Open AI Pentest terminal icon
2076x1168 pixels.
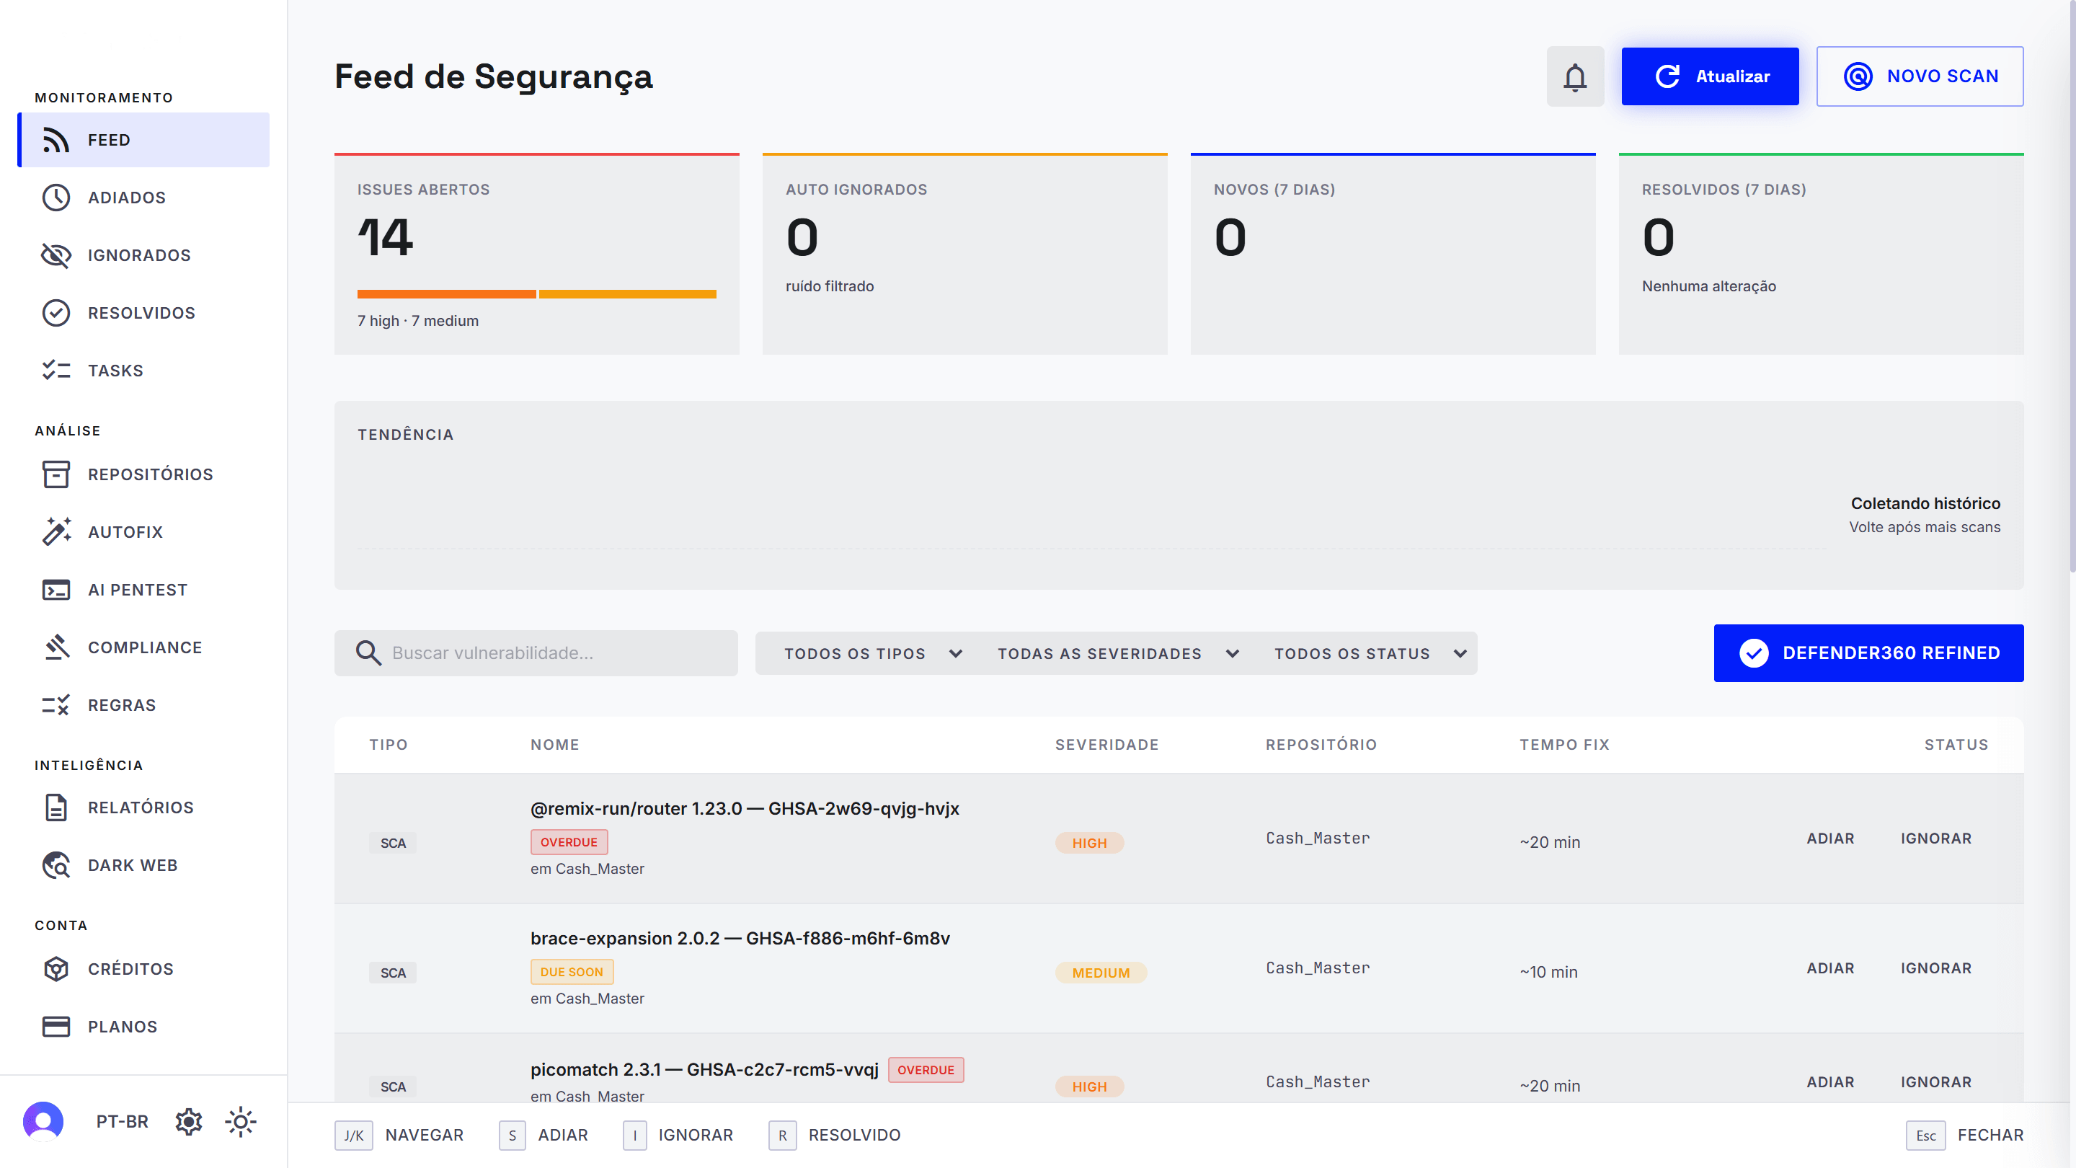click(x=56, y=590)
